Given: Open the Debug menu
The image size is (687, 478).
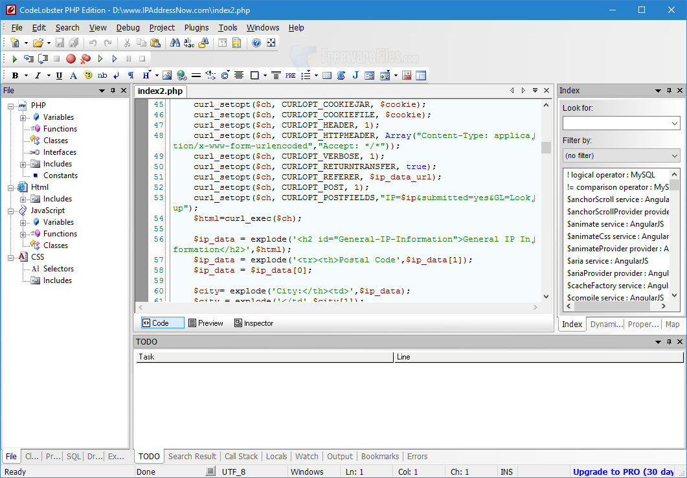Looking at the screenshot, I should 128,28.
